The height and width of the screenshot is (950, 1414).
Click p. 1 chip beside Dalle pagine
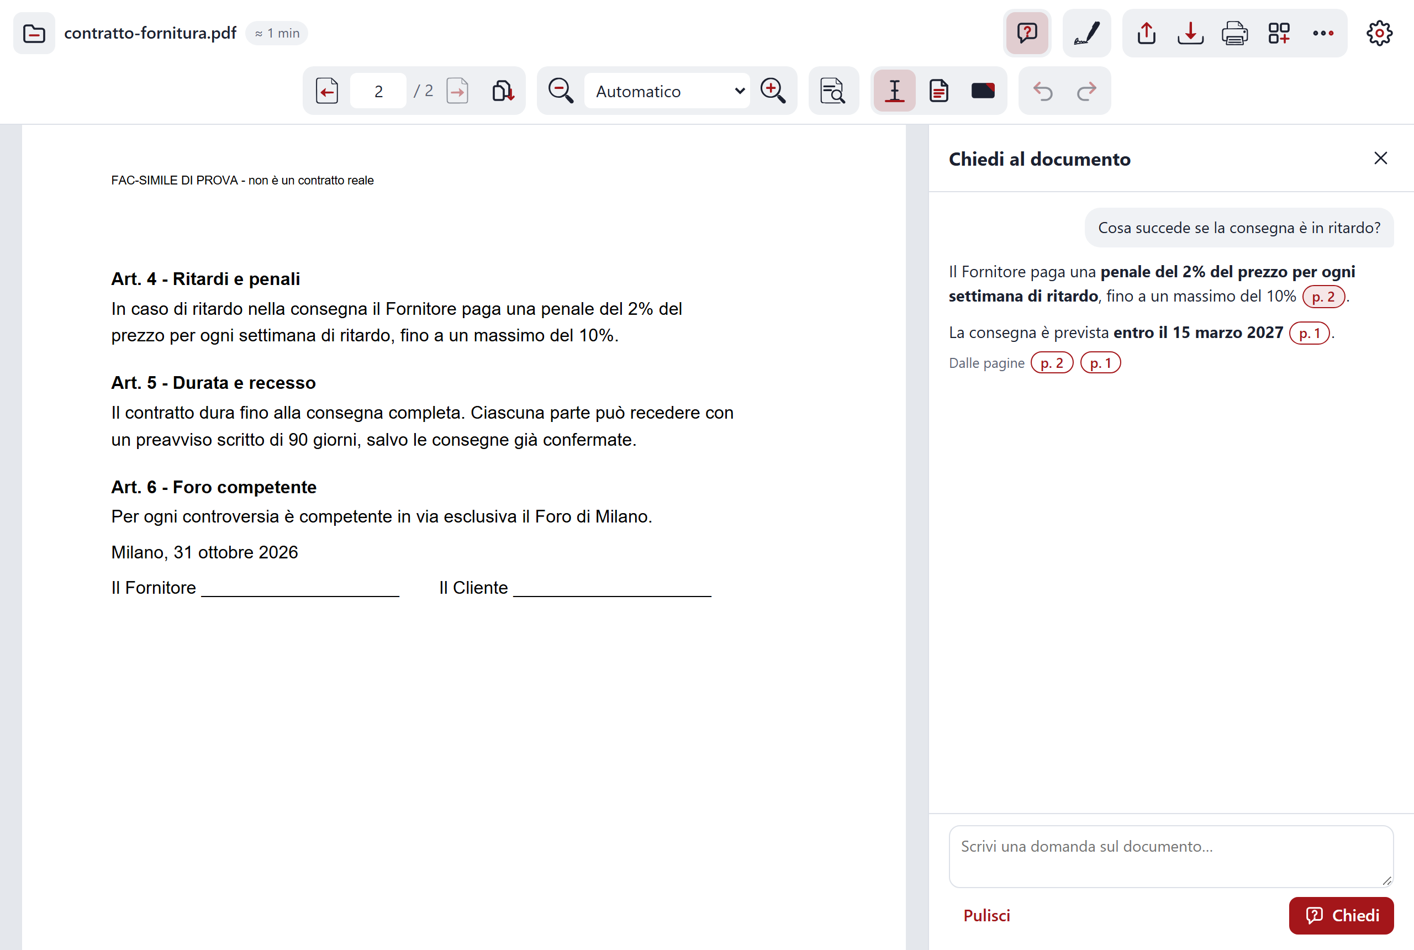click(x=1101, y=363)
